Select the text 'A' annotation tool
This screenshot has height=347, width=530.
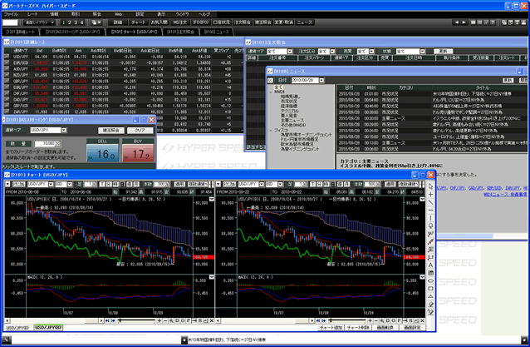[430, 265]
